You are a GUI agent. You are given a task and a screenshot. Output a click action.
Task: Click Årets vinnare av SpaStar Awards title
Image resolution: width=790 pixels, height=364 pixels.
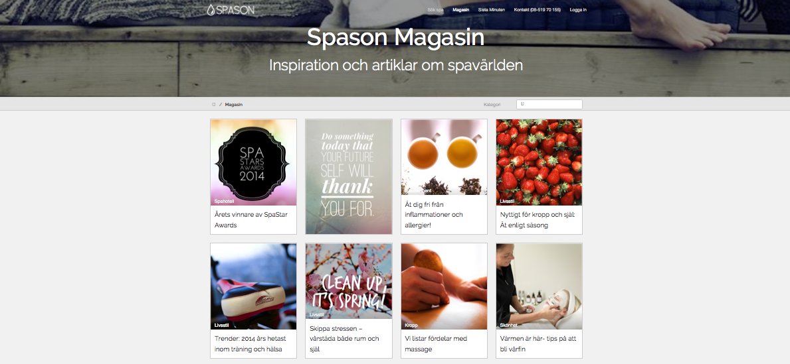coord(251,219)
